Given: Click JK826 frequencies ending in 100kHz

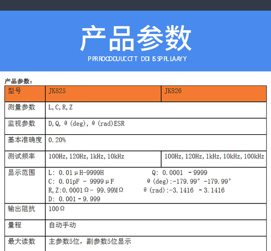Looking at the screenshot, I should pos(214,156).
